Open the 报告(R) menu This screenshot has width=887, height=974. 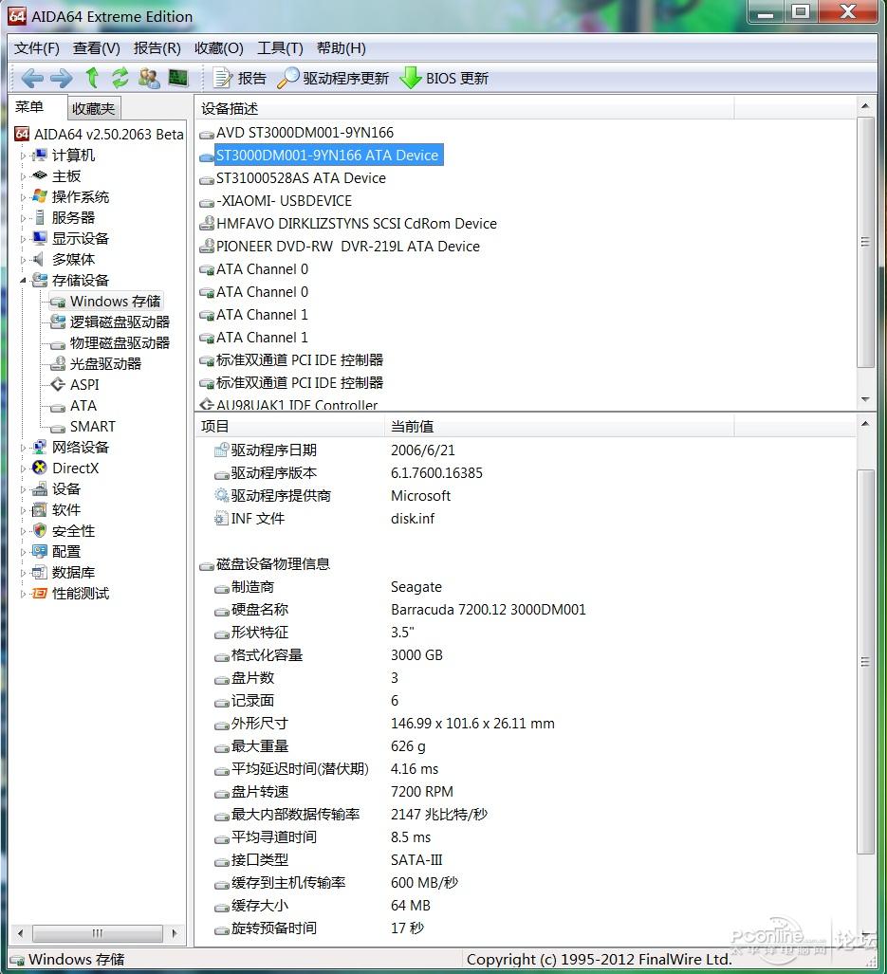(x=157, y=48)
